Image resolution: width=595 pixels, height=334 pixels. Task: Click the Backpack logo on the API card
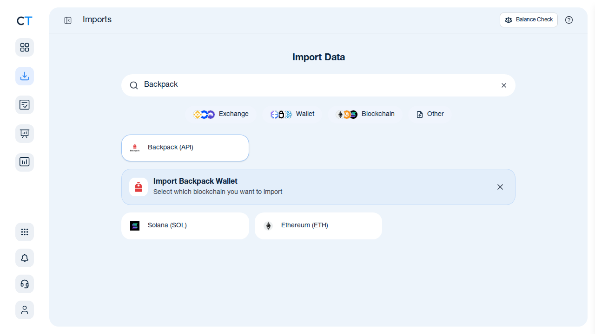point(135,148)
